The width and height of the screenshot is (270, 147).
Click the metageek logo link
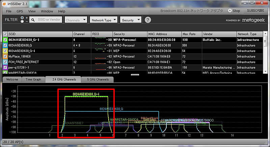(x=253, y=20)
